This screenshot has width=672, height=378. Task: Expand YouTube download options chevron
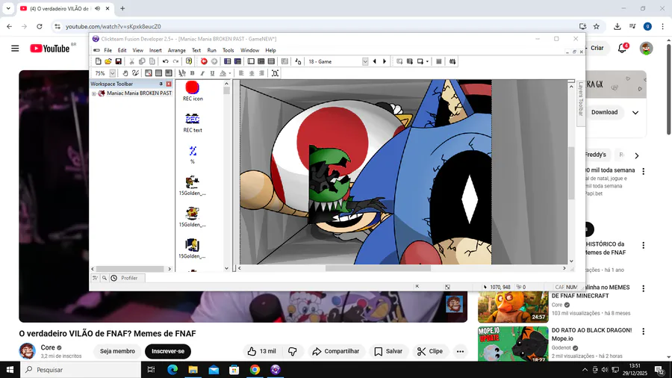point(635,112)
